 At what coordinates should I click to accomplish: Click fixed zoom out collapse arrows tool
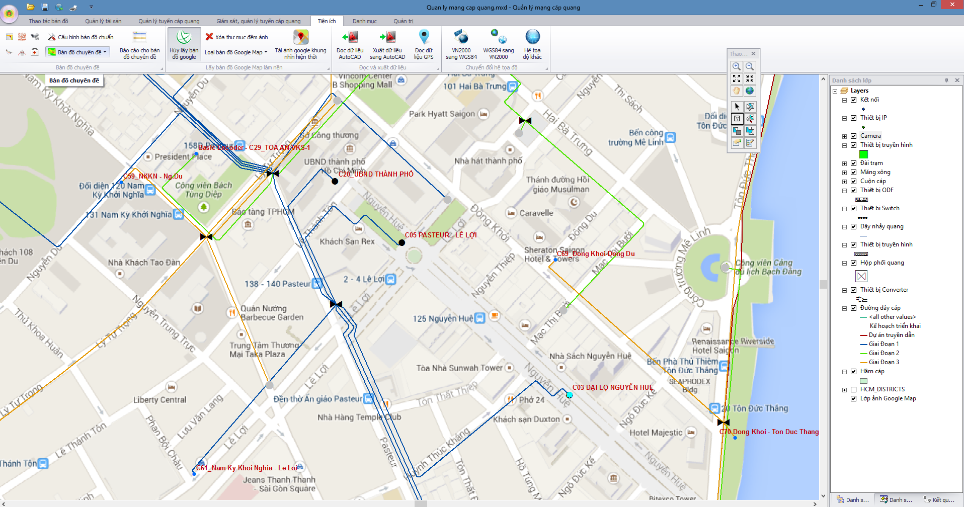[750, 78]
